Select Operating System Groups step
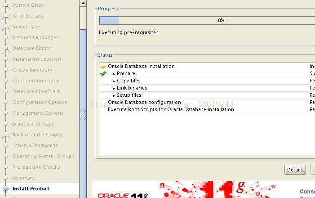 (44, 156)
